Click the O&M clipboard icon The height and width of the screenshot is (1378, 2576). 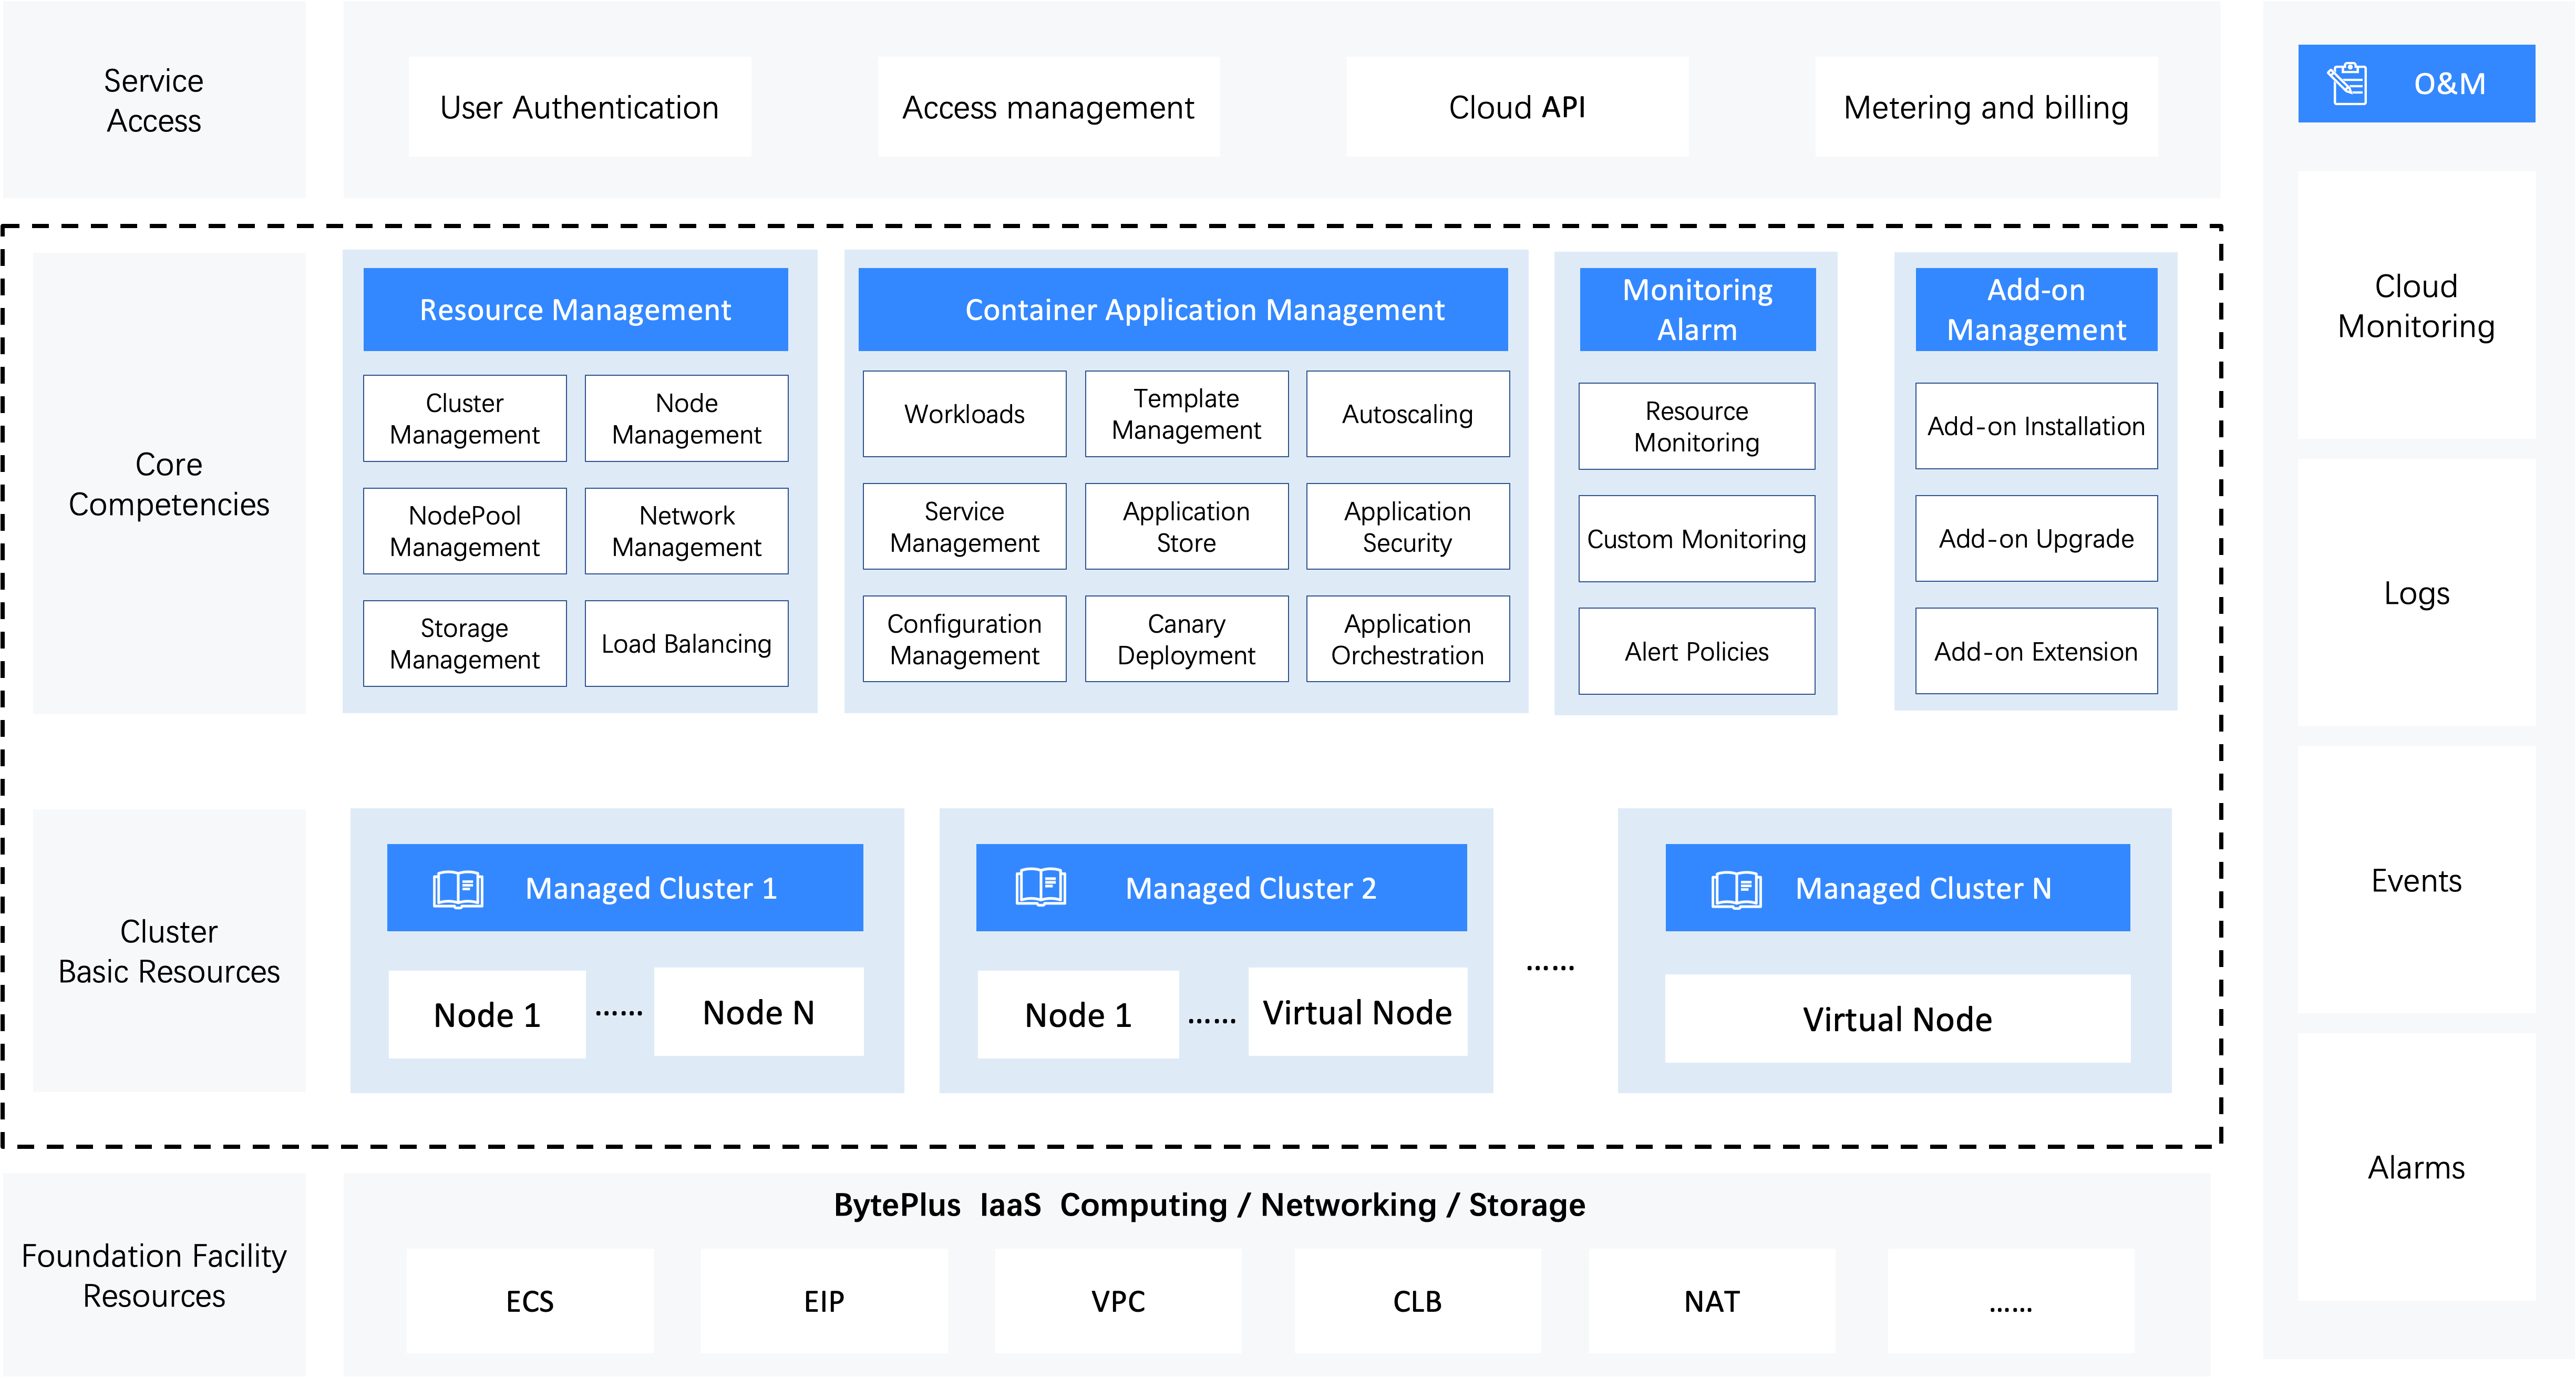[x=2347, y=83]
